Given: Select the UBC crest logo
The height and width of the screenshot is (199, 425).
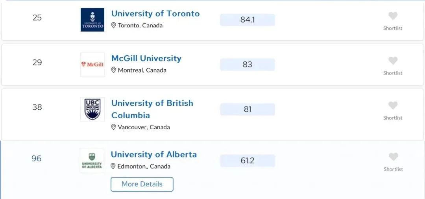Looking at the screenshot, I should (x=92, y=109).
